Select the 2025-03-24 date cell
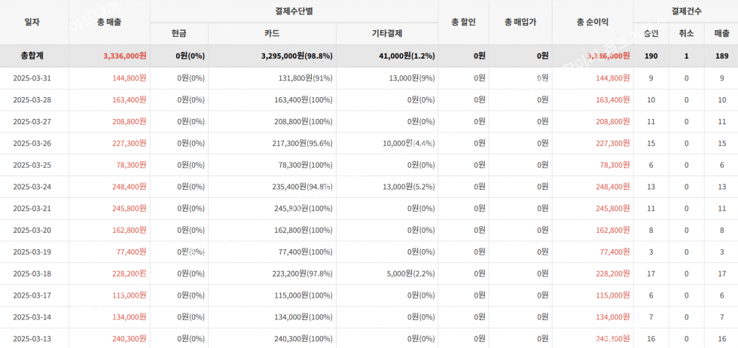Screen dimensions: 738x348 (x=32, y=187)
